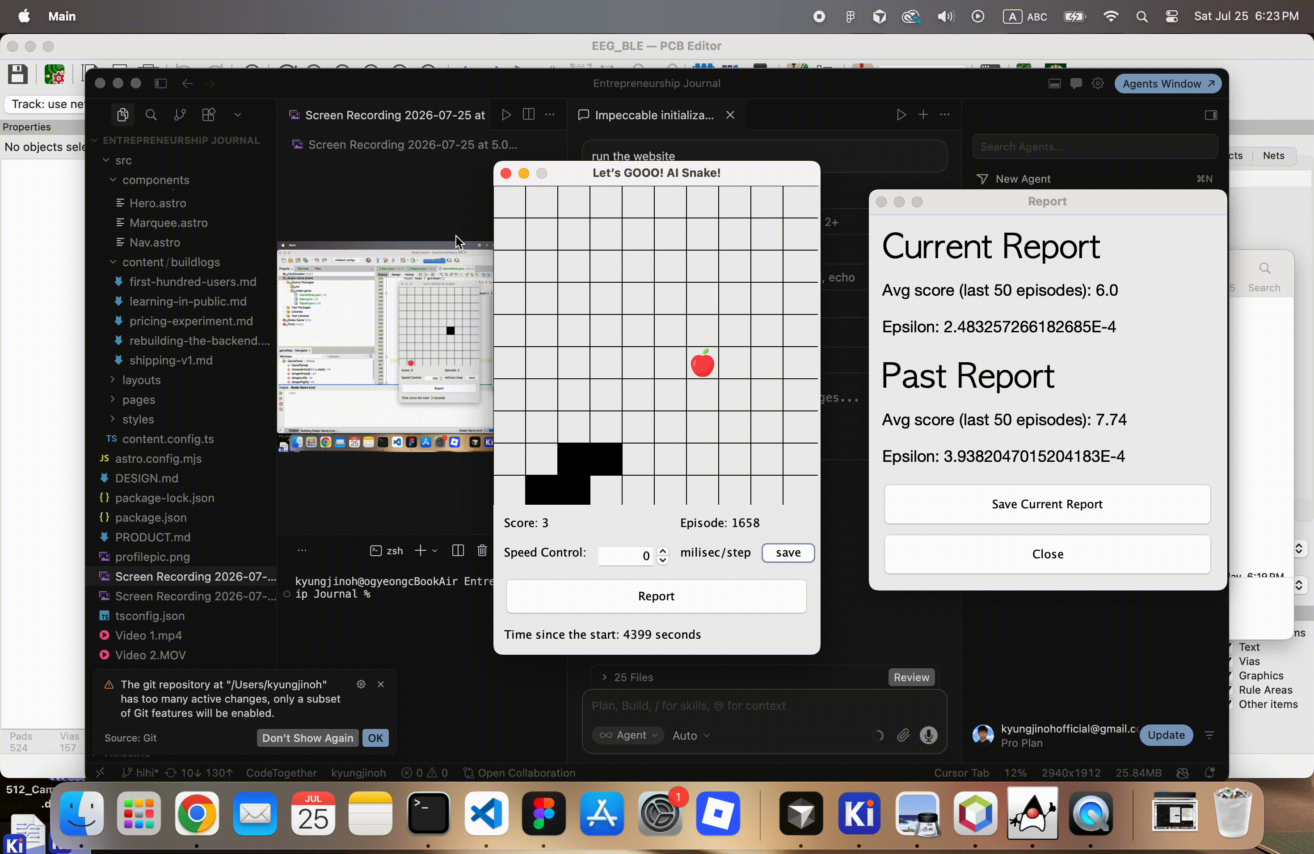Kill the terminal with the trash icon
Screen dimensions: 1314x854
point(482,551)
